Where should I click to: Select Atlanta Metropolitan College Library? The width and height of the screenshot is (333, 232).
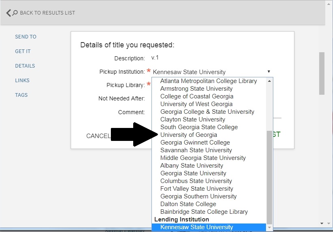tap(208, 81)
